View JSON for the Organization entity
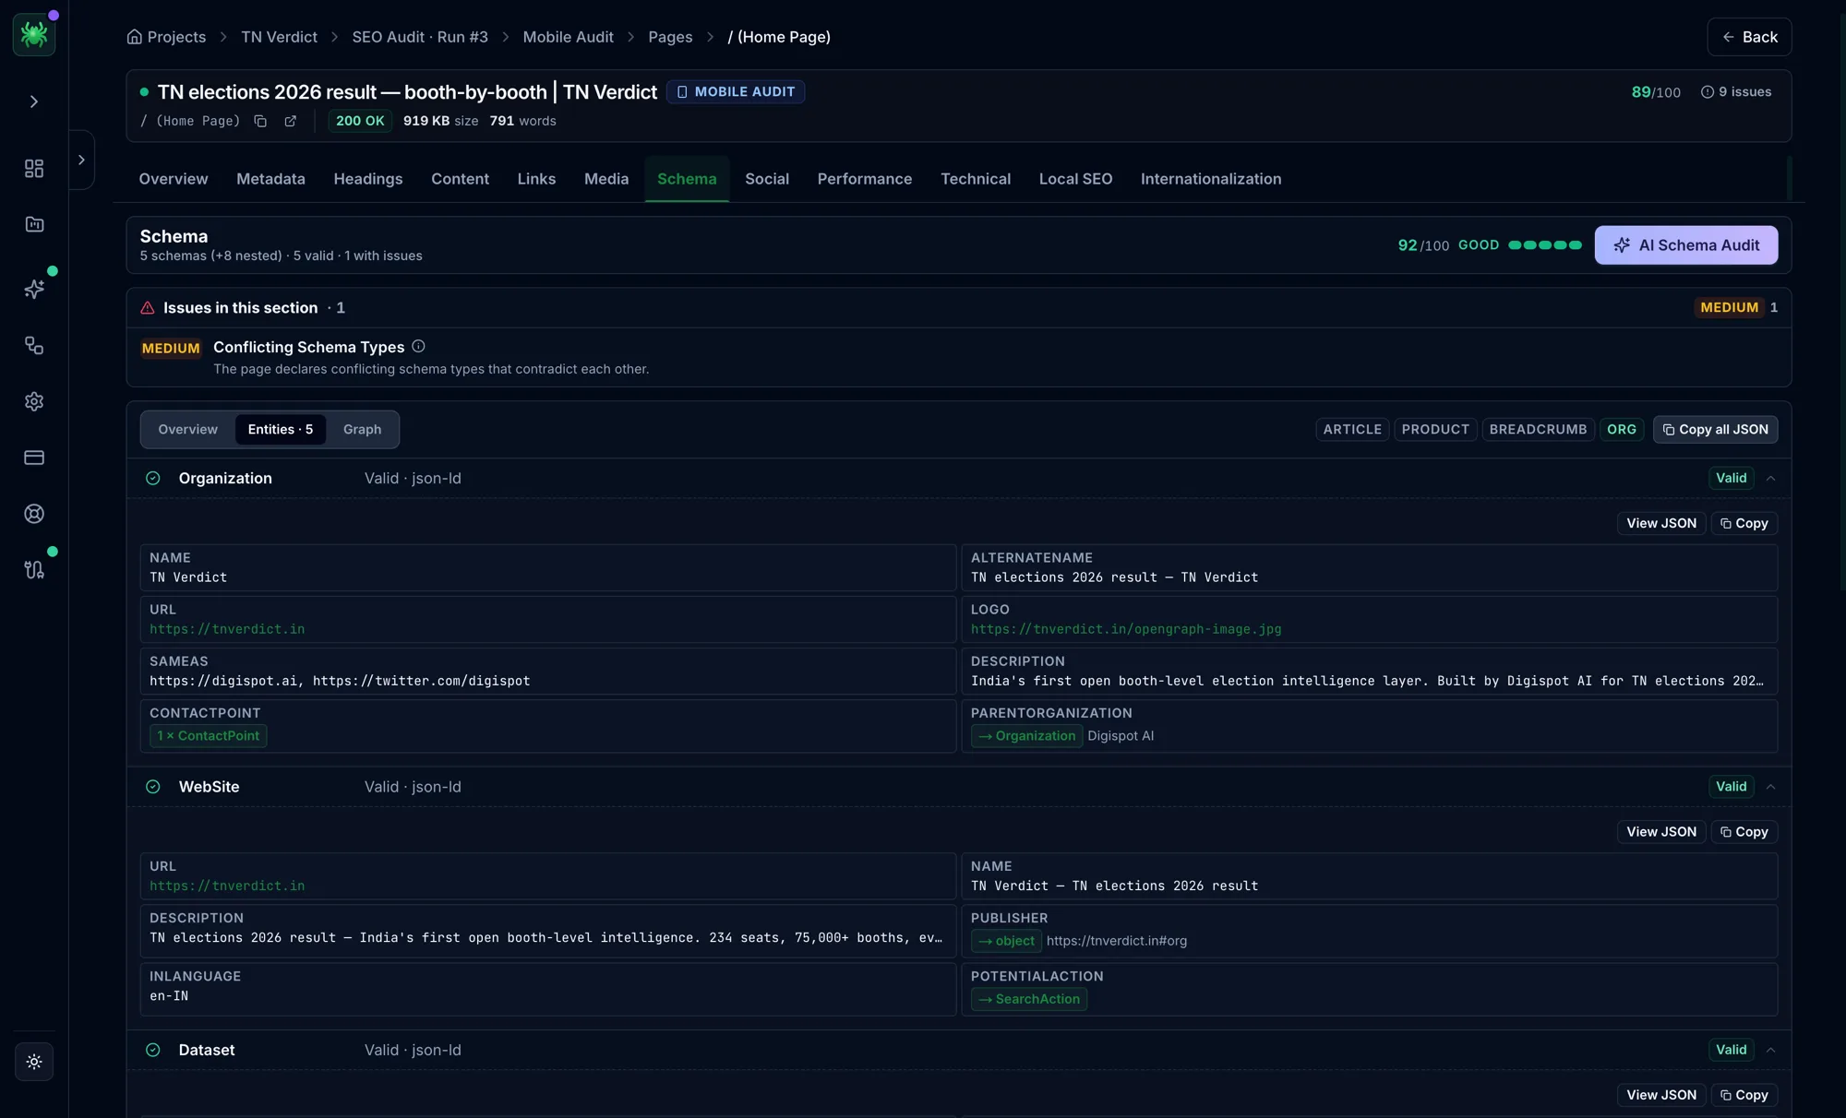1846x1118 pixels. click(1661, 524)
